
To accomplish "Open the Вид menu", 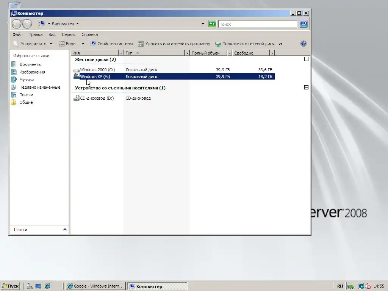I will click(x=52, y=34).
